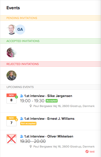Click red cancel icon next to test
Screen dimensions: 101x157
point(87,151)
